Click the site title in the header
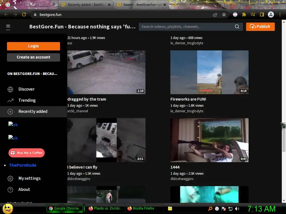Viewport: 286px width, 214px height. pos(82,26)
